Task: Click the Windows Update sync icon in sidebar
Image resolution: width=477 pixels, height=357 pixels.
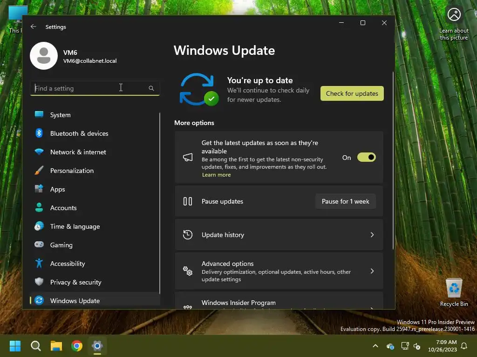Action: 39,300
